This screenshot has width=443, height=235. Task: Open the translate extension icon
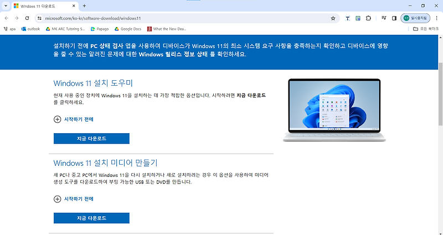pos(348,18)
